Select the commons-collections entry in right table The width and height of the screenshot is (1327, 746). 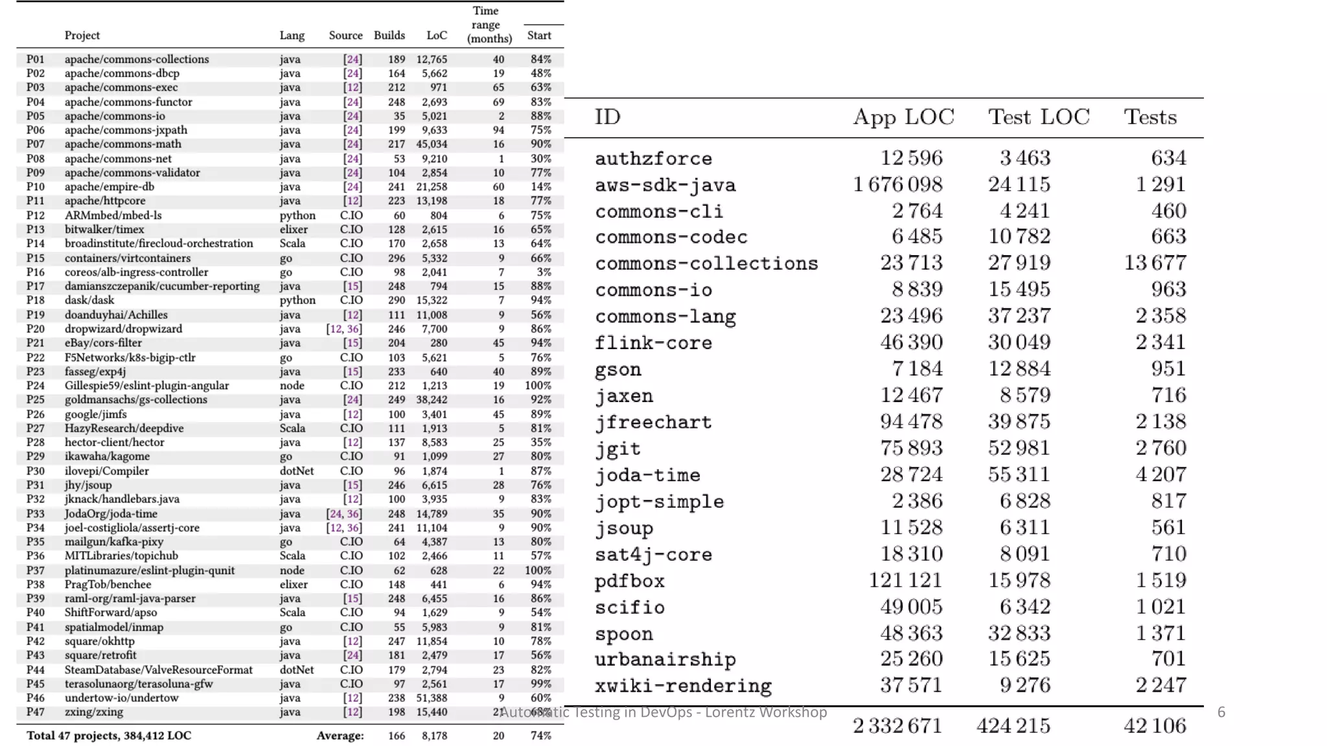pyautogui.click(x=706, y=264)
